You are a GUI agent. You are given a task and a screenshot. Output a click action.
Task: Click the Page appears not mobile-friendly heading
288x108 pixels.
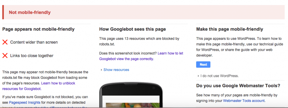tap(38, 29)
